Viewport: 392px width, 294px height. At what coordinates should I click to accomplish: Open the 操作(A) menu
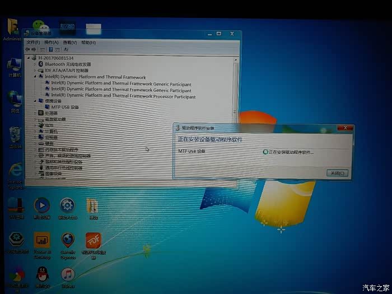(x=51, y=43)
